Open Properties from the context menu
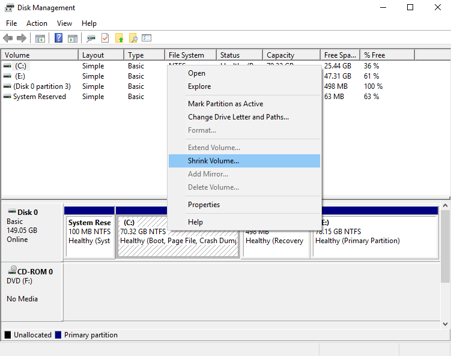This screenshot has width=451, height=356. [244, 205]
